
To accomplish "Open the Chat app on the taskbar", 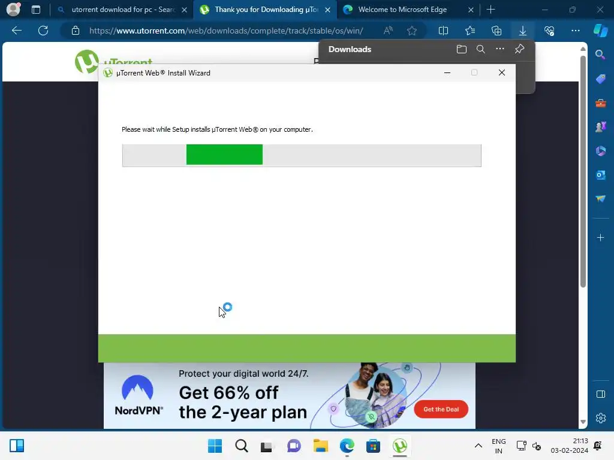I will (x=294, y=446).
